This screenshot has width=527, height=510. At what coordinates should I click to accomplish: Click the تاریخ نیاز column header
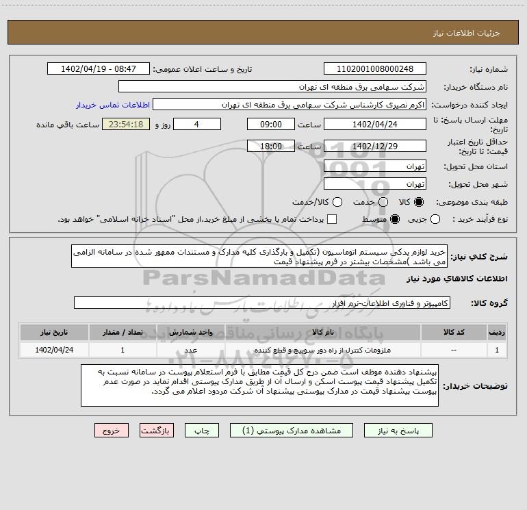pyautogui.click(x=54, y=332)
